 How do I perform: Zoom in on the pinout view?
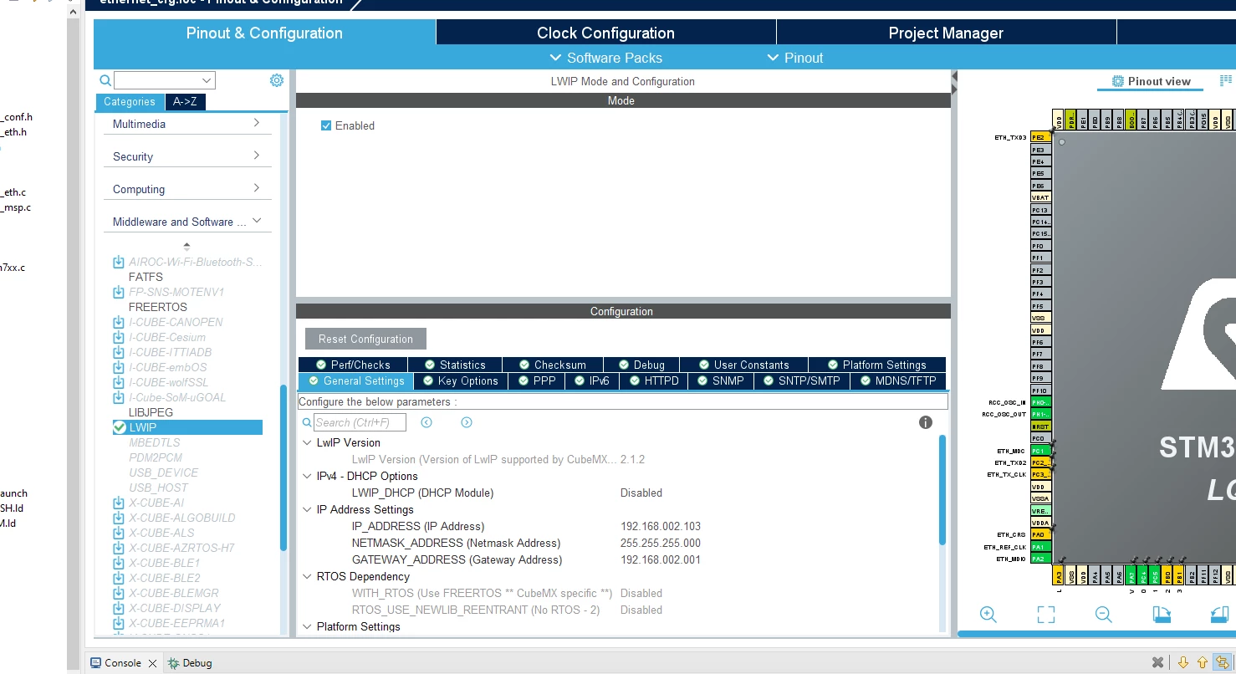pyautogui.click(x=988, y=615)
